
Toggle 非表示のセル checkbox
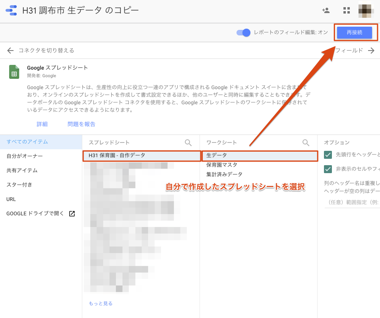point(328,169)
